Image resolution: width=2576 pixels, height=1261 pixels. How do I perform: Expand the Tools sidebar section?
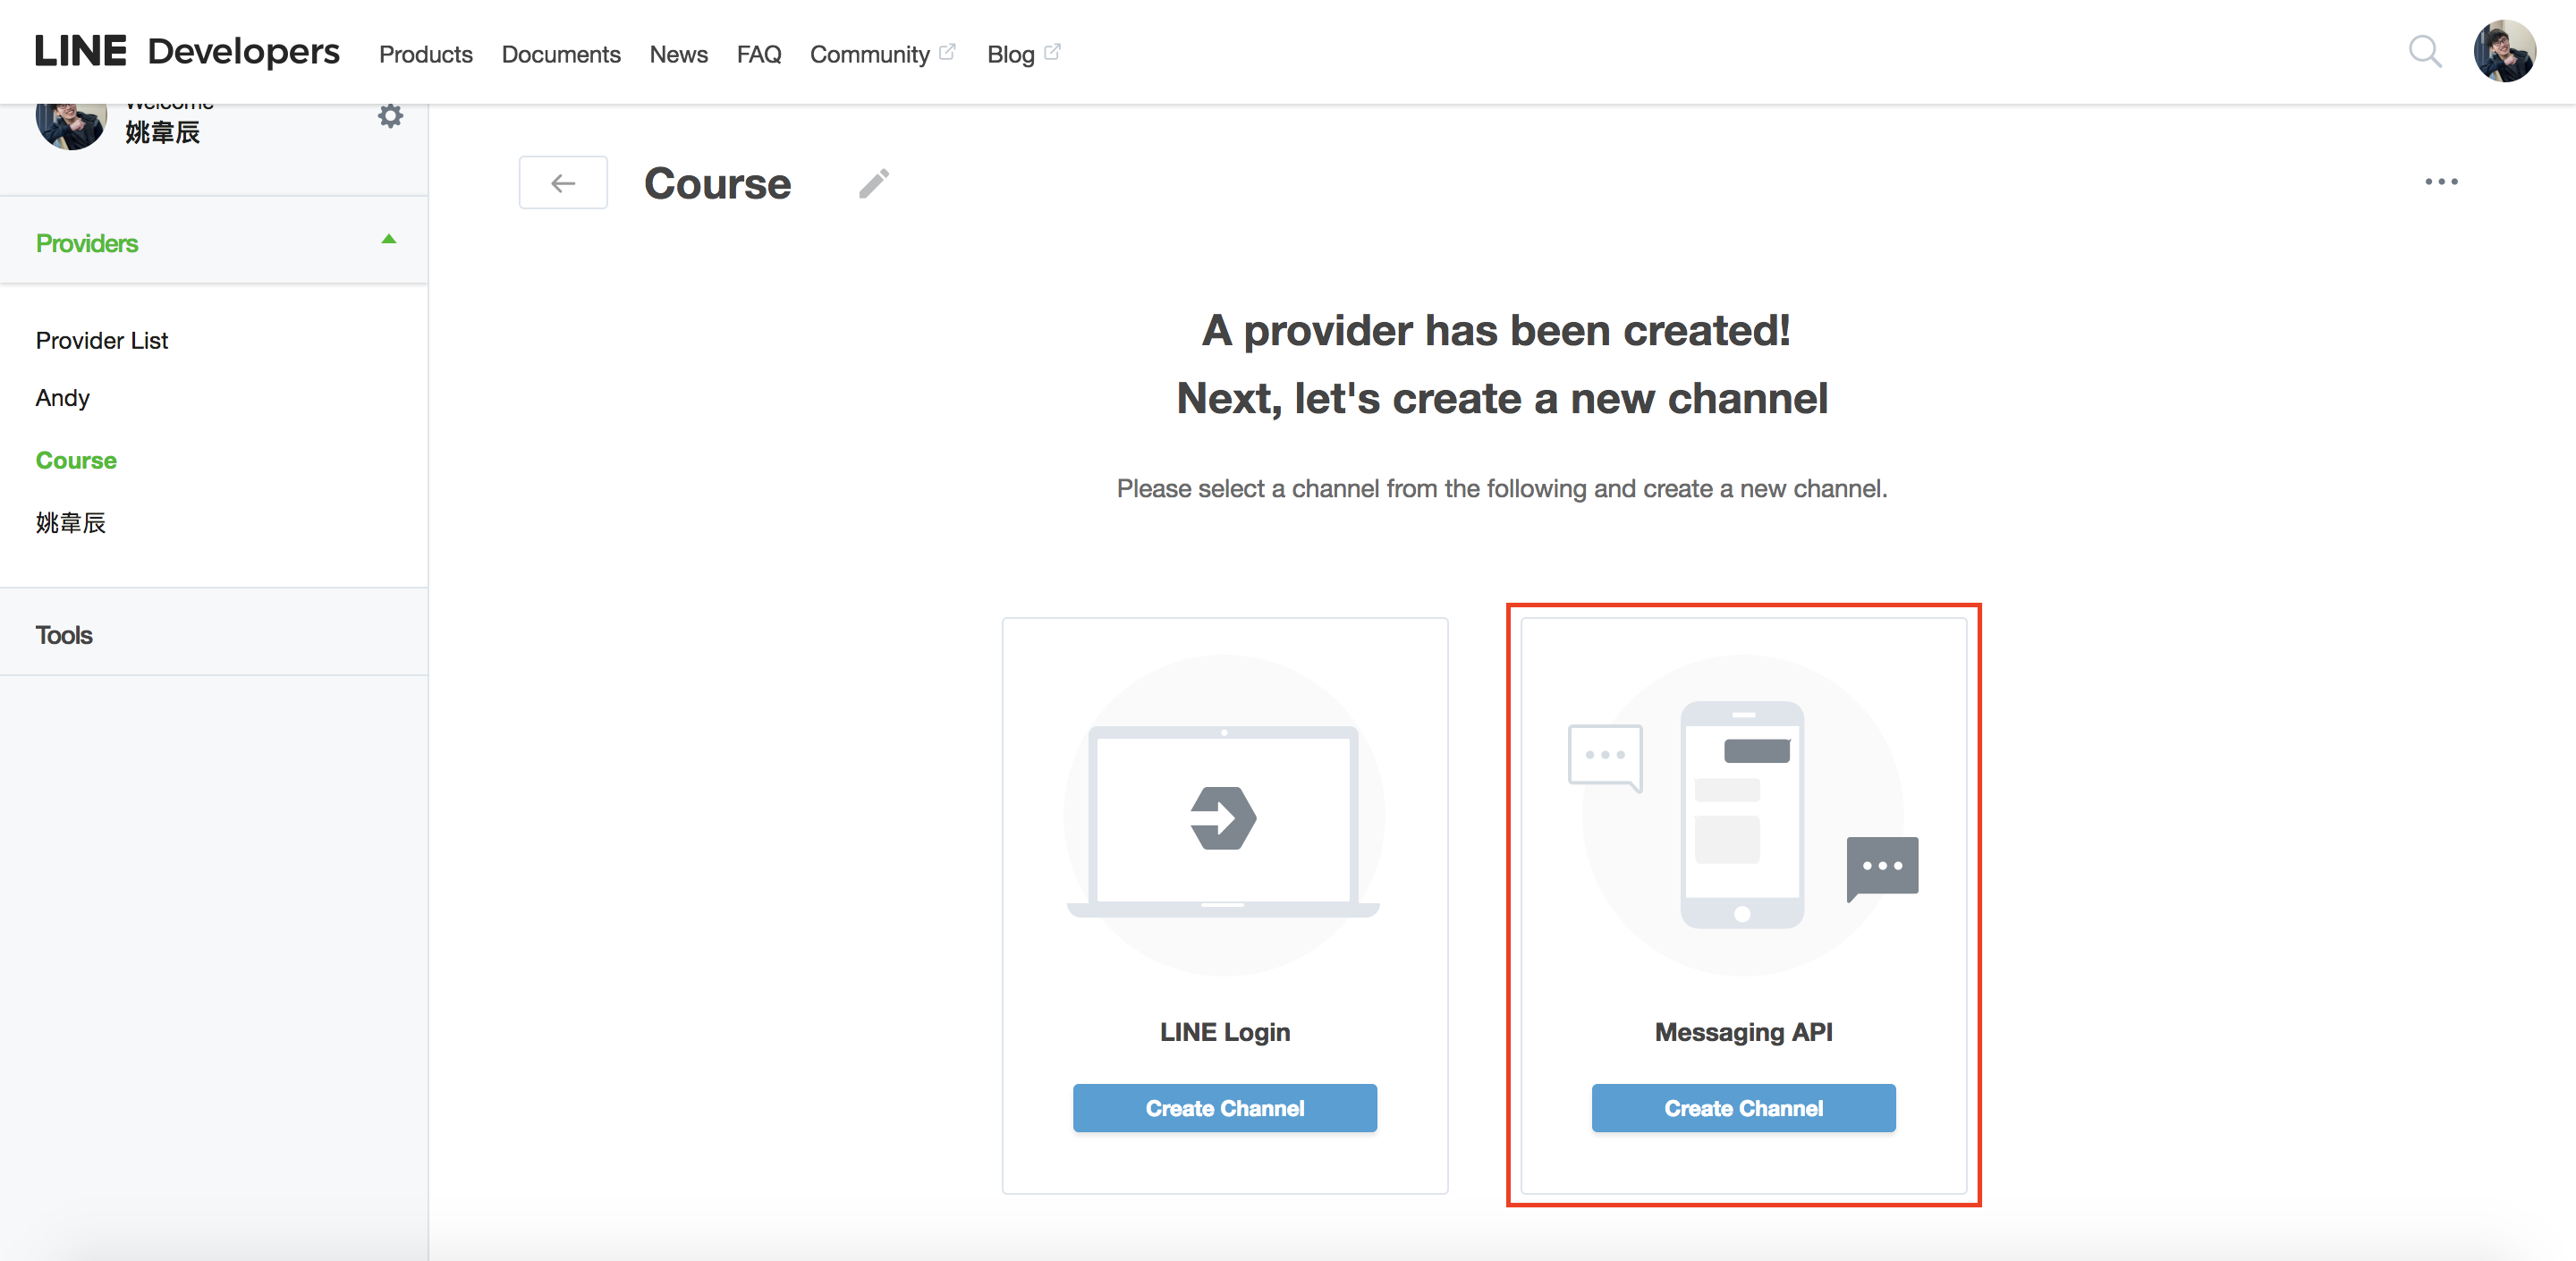pyautogui.click(x=64, y=635)
